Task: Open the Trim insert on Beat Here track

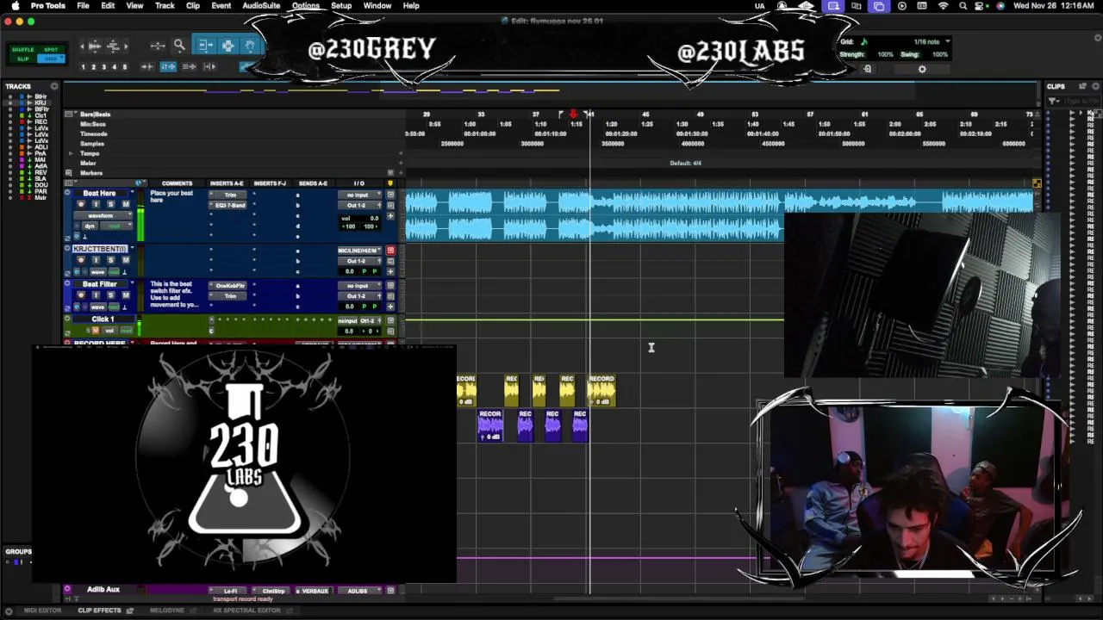Action: (x=230, y=195)
